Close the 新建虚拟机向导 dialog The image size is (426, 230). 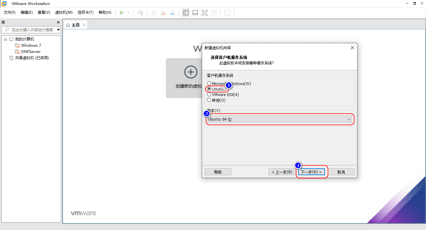352,48
